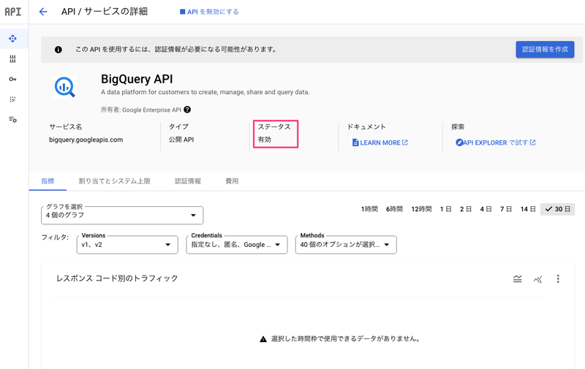The image size is (585, 369).
Task: Click the service name bigquery.googleapis.com
Action: tap(86, 140)
